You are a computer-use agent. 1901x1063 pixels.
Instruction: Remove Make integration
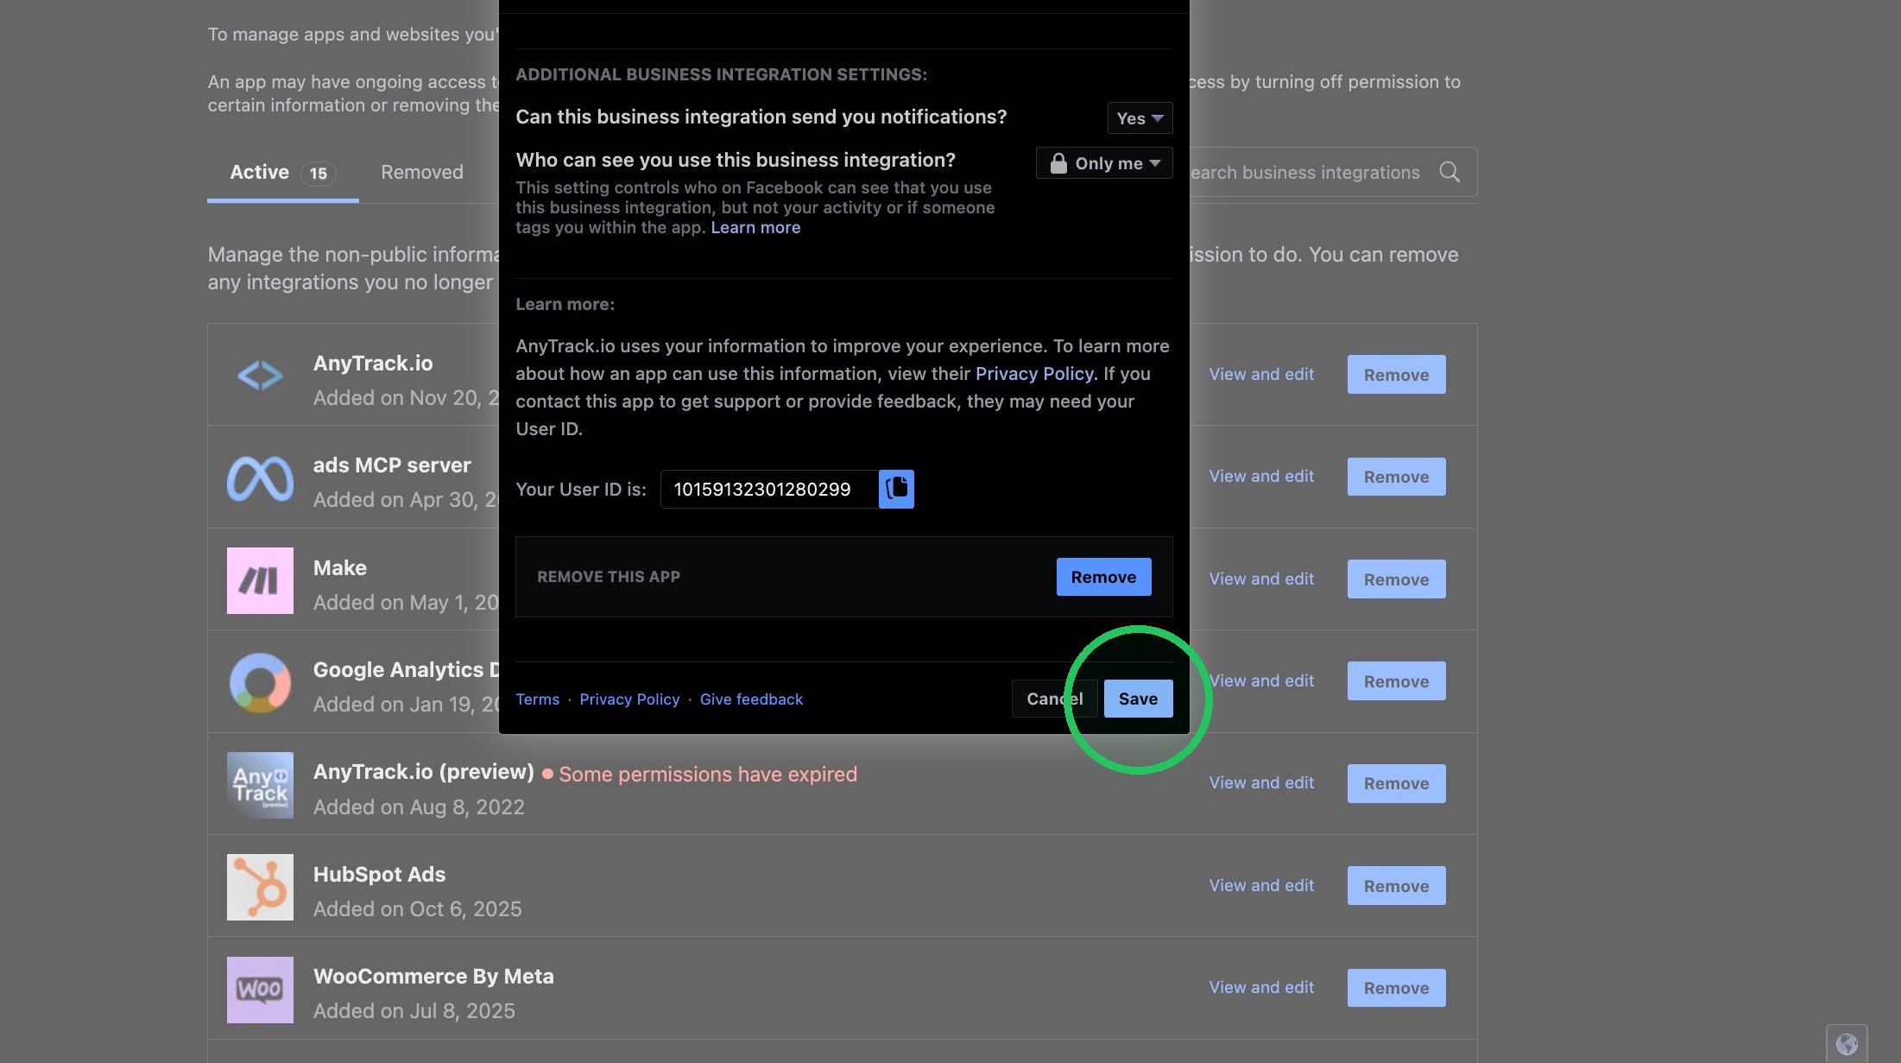point(1396,579)
